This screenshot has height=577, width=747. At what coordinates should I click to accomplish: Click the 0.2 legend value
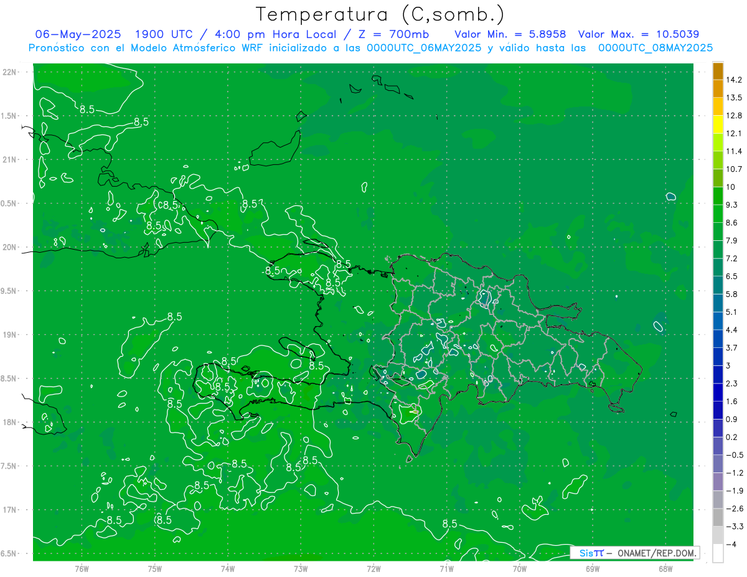(733, 437)
